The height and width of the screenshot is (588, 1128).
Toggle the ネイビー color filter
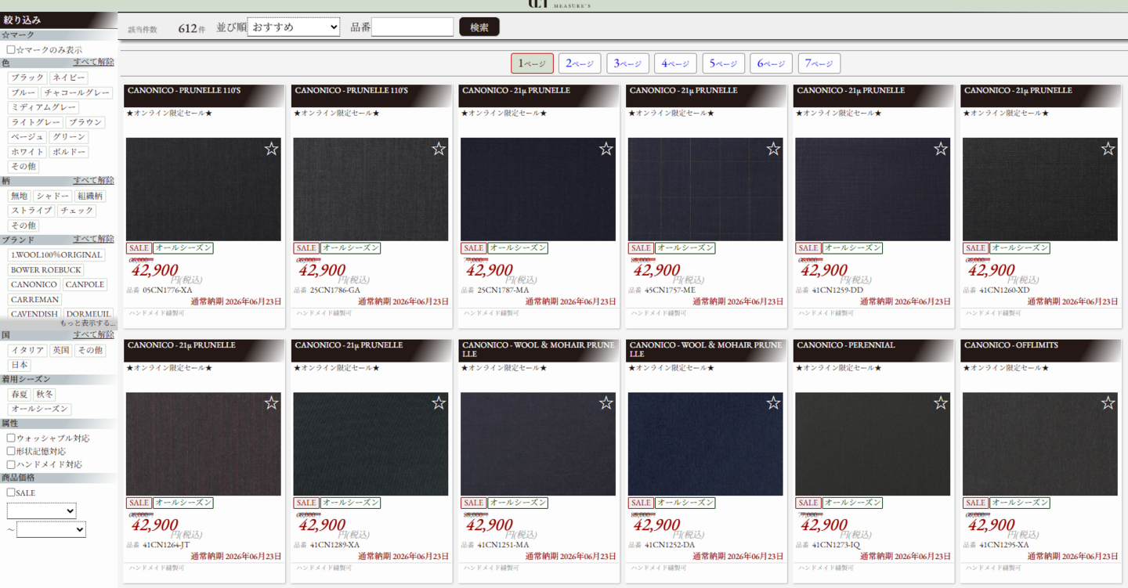pyautogui.click(x=68, y=78)
